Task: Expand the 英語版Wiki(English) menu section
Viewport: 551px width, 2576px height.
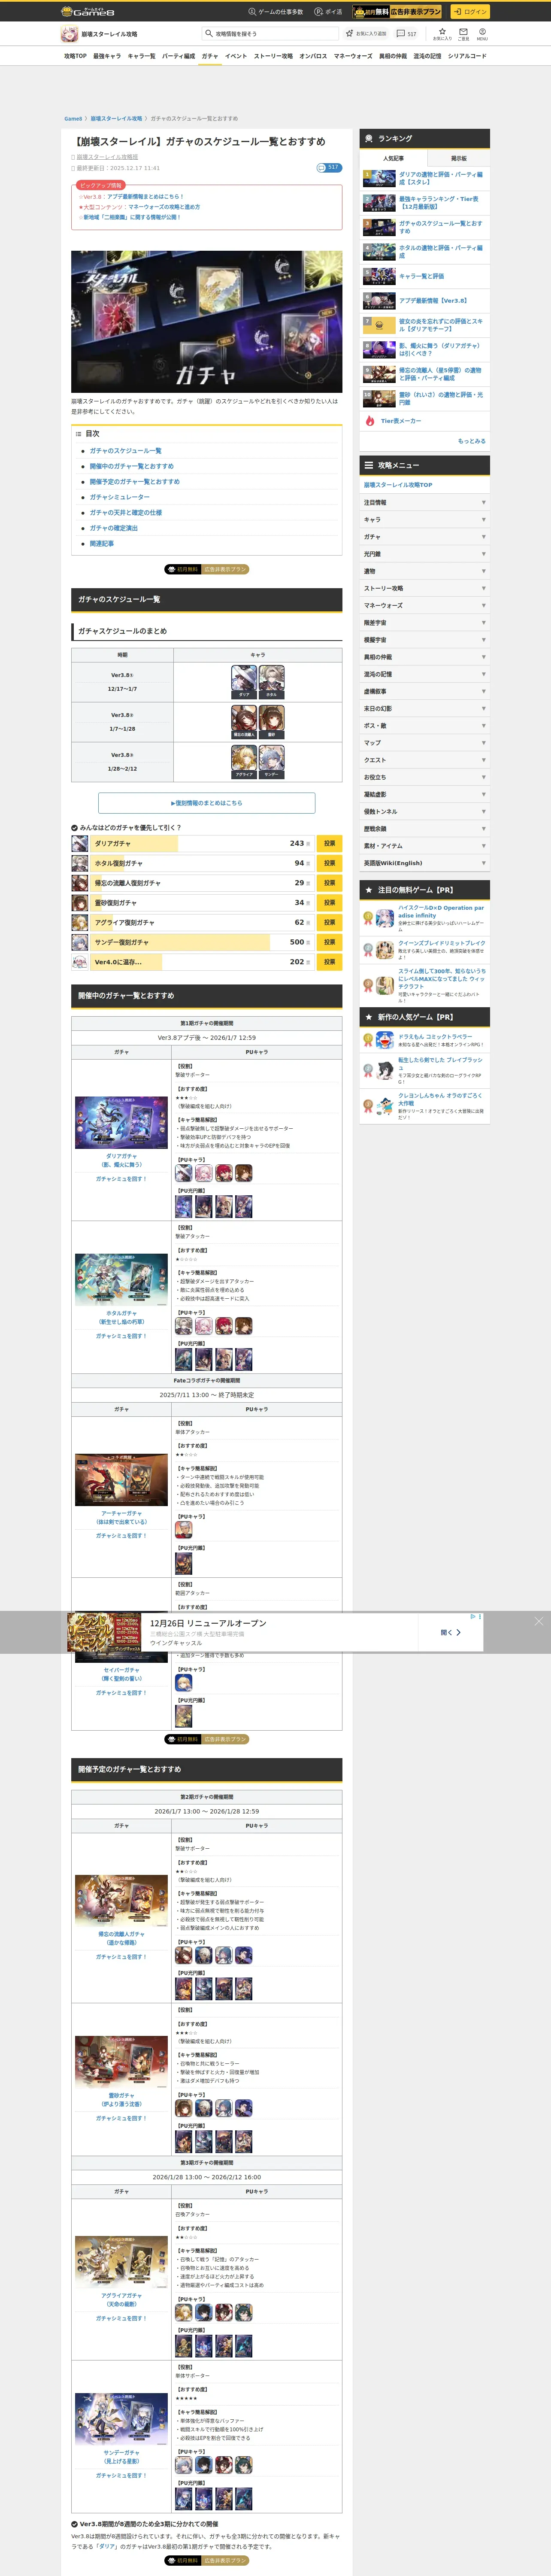Action: tap(425, 863)
